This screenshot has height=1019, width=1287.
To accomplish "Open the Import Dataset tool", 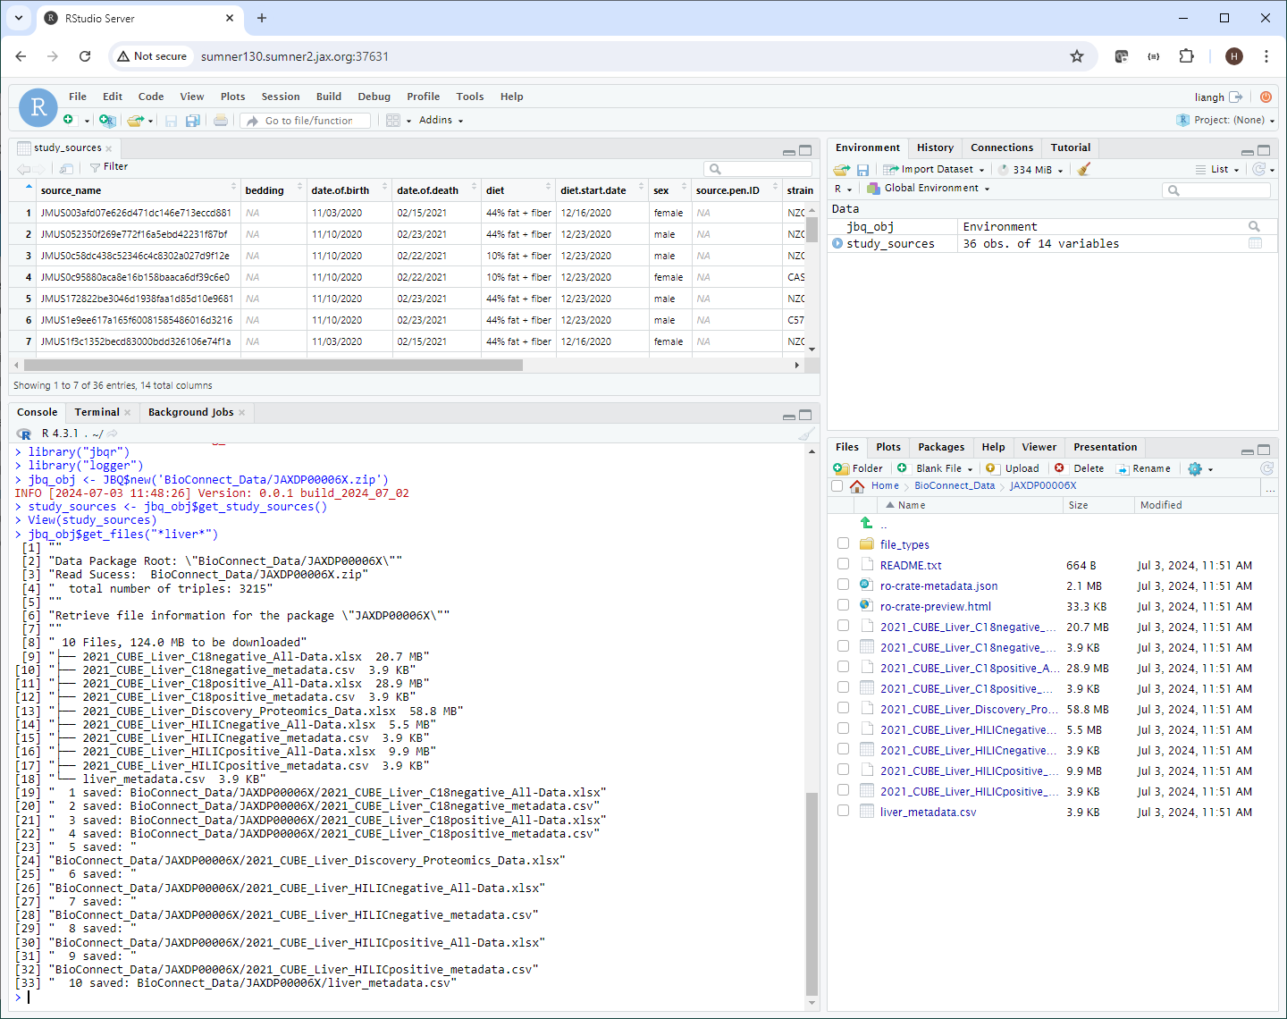I will pyautogui.click(x=933, y=169).
